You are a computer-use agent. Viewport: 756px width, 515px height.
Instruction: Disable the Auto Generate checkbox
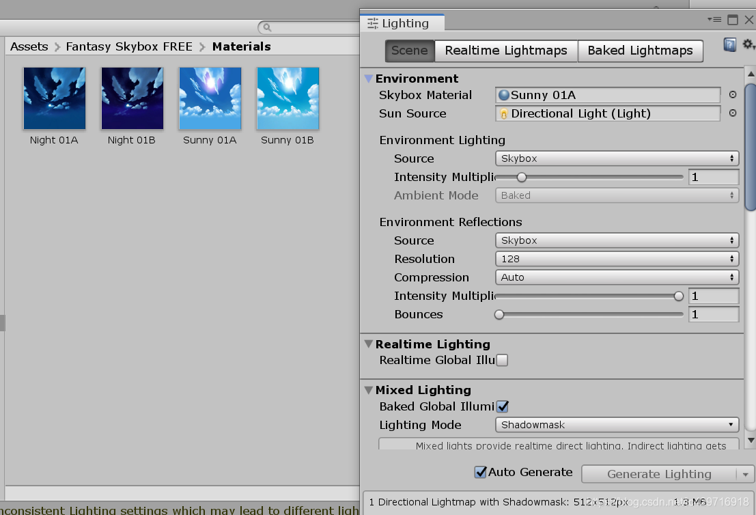click(x=480, y=472)
